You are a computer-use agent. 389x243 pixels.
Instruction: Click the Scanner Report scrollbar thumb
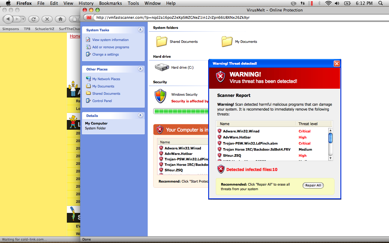click(331, 138)
